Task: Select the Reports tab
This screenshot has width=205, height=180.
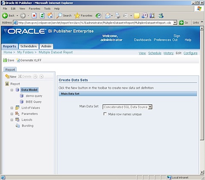Action: tap(9, 46)
